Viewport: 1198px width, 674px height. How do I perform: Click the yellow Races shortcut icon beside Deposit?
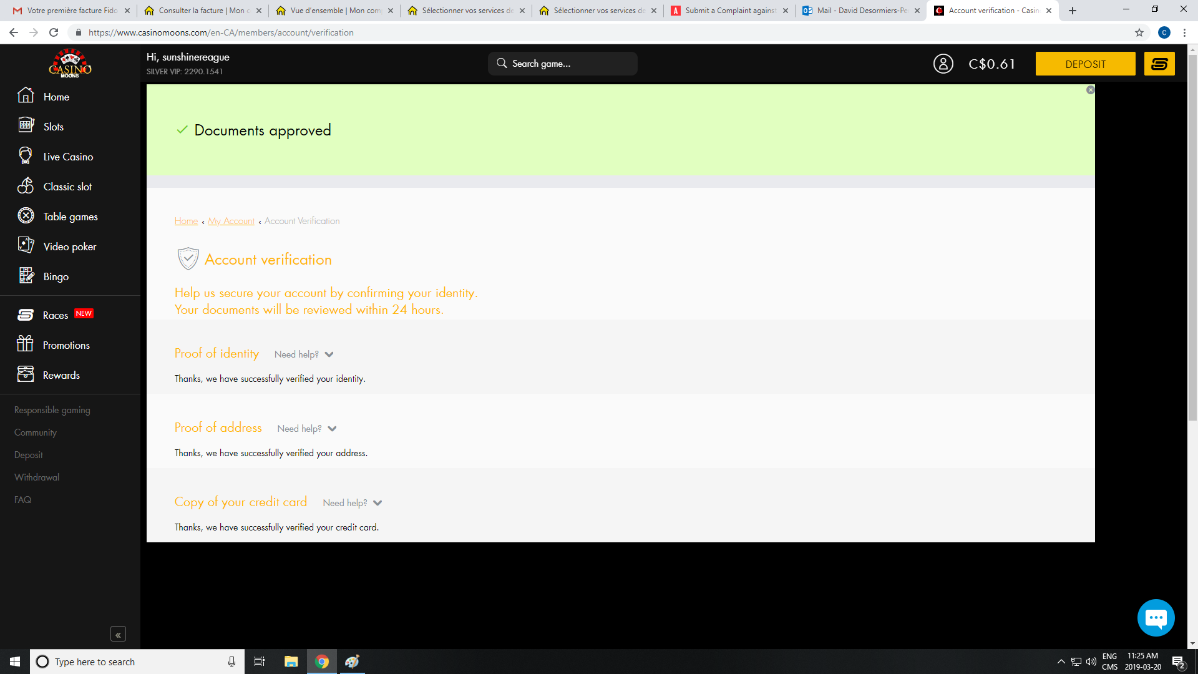[1159, 64]
